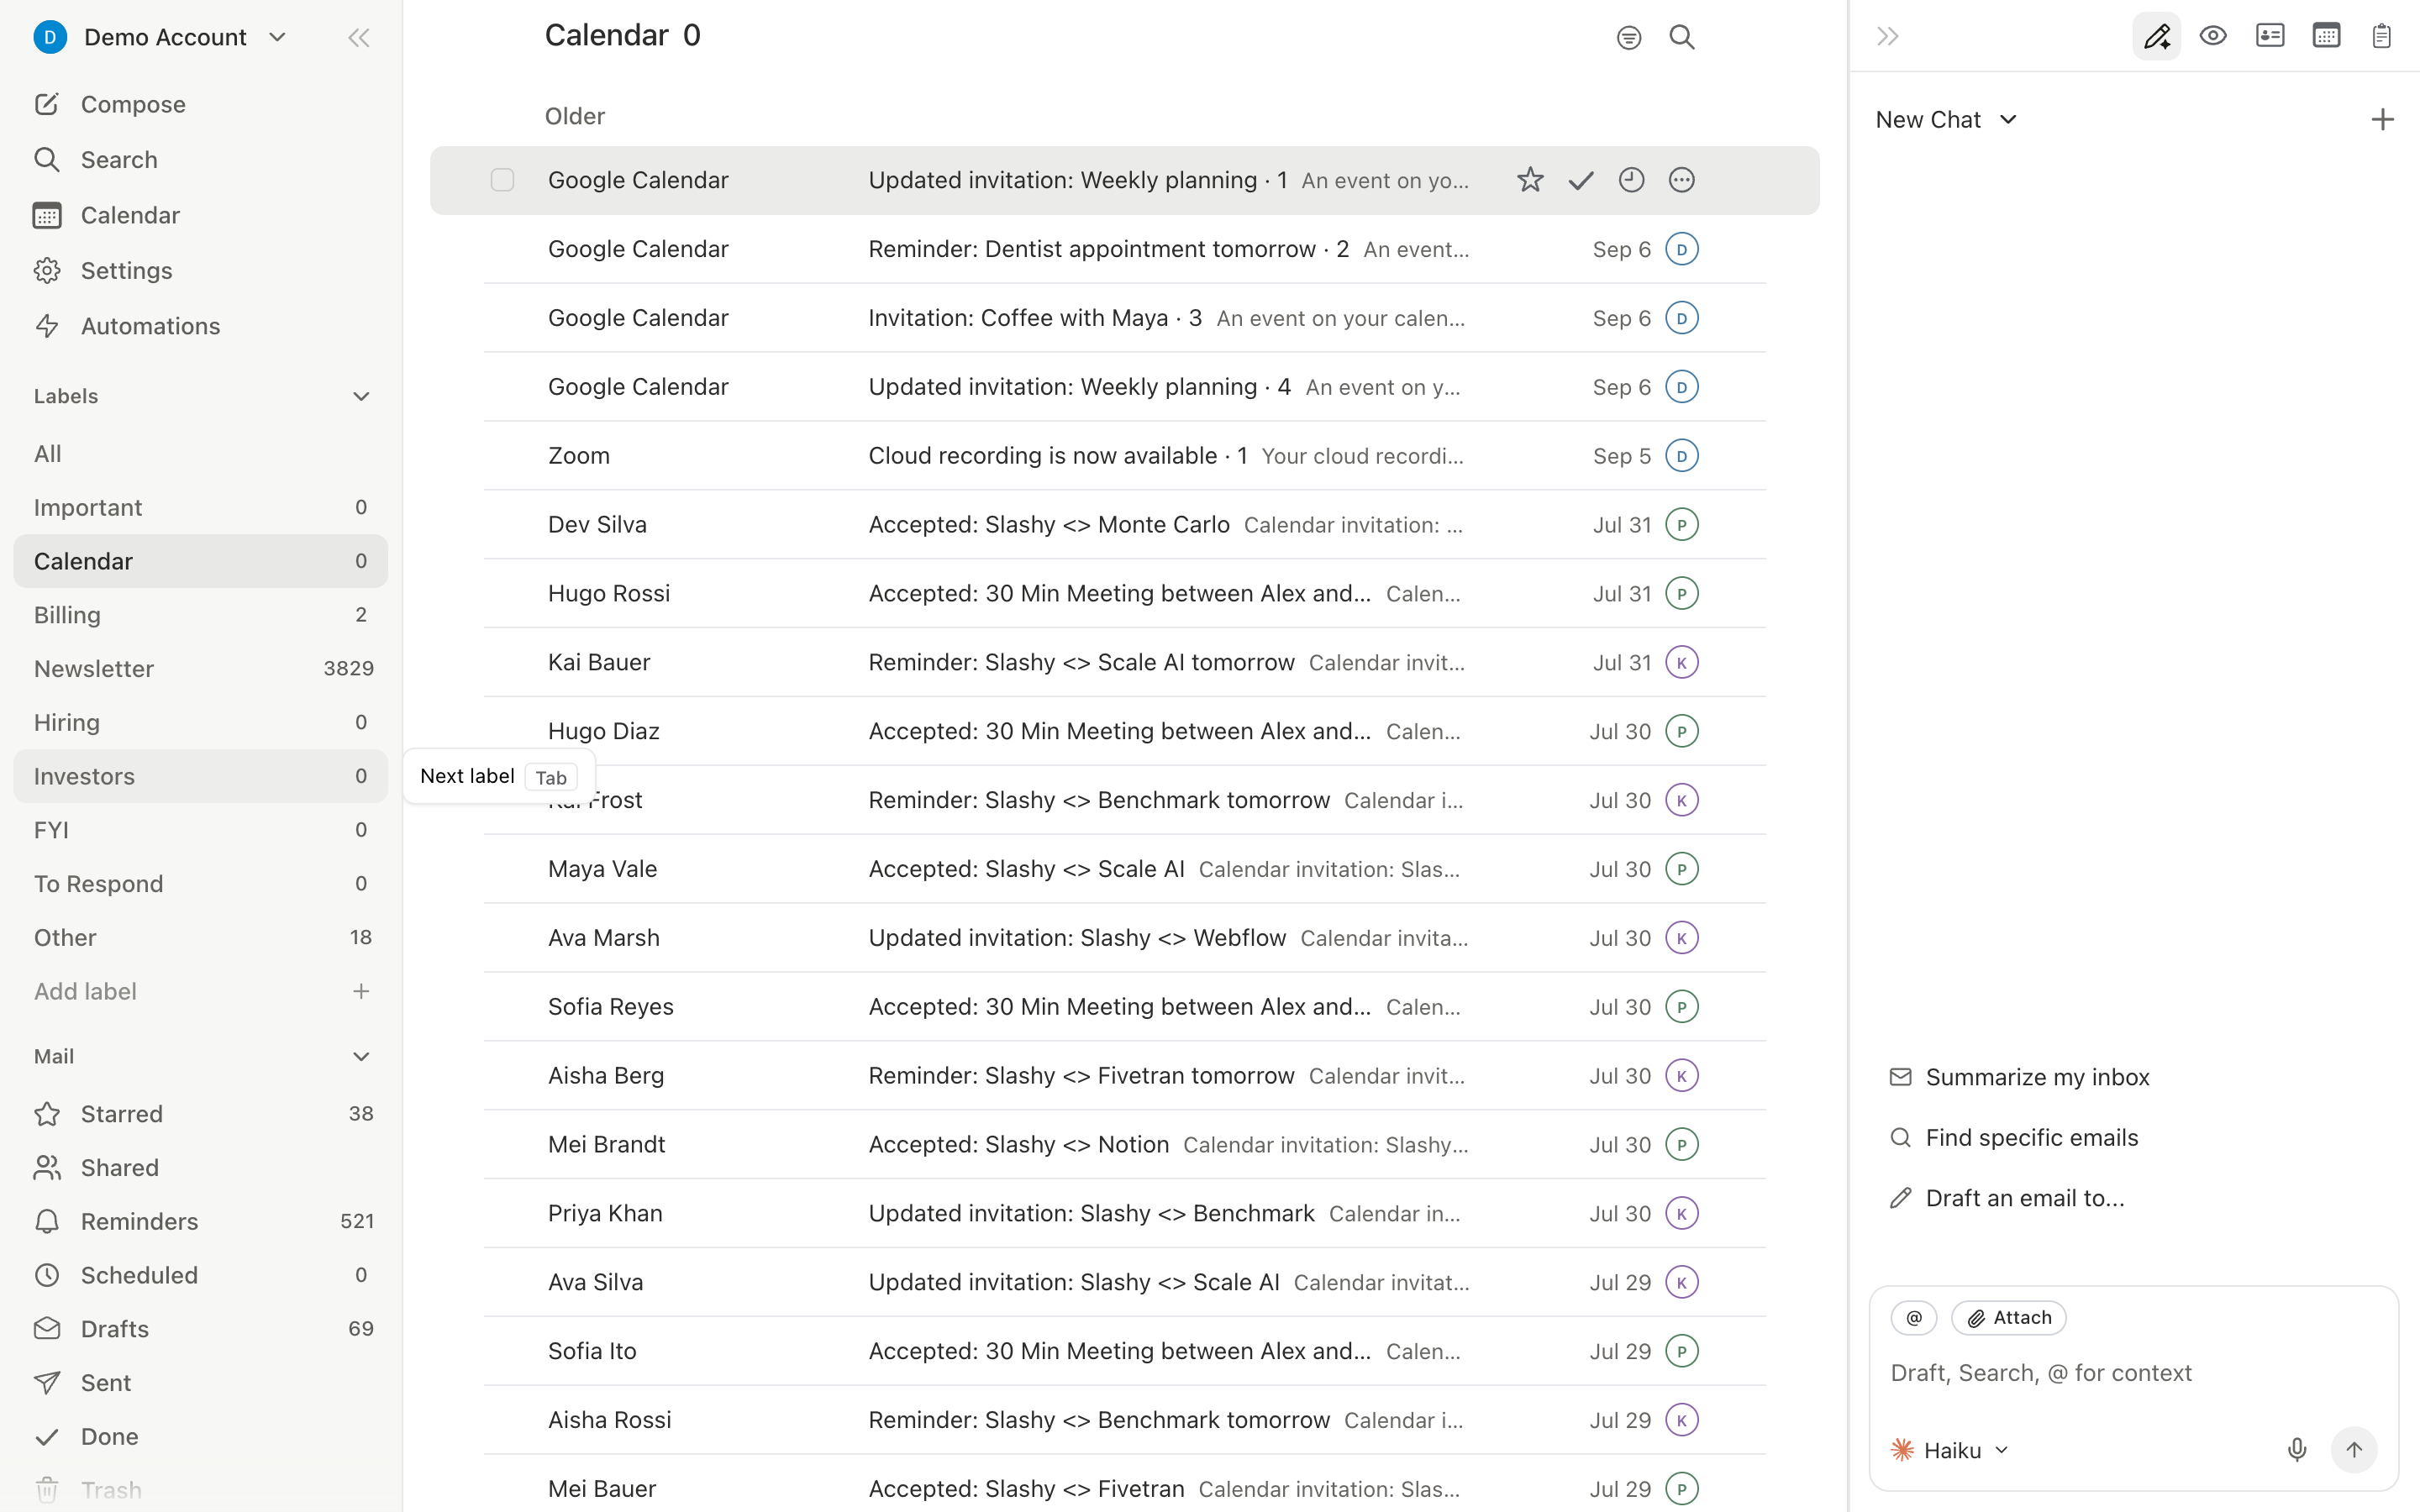The width and height of the screenshot is (2420, 1512).
Task: Open the contact card panel icon
Action: (x=2270, y=37)
